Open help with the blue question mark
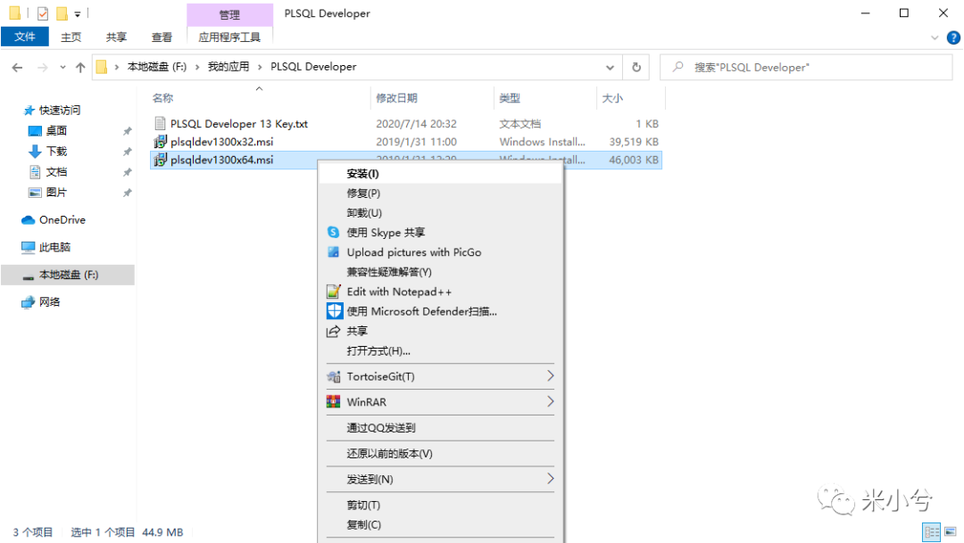 click(x=953, y=37)
